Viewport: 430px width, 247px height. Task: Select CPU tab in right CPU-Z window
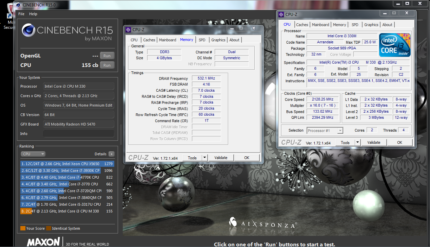[x=287, y=24]
